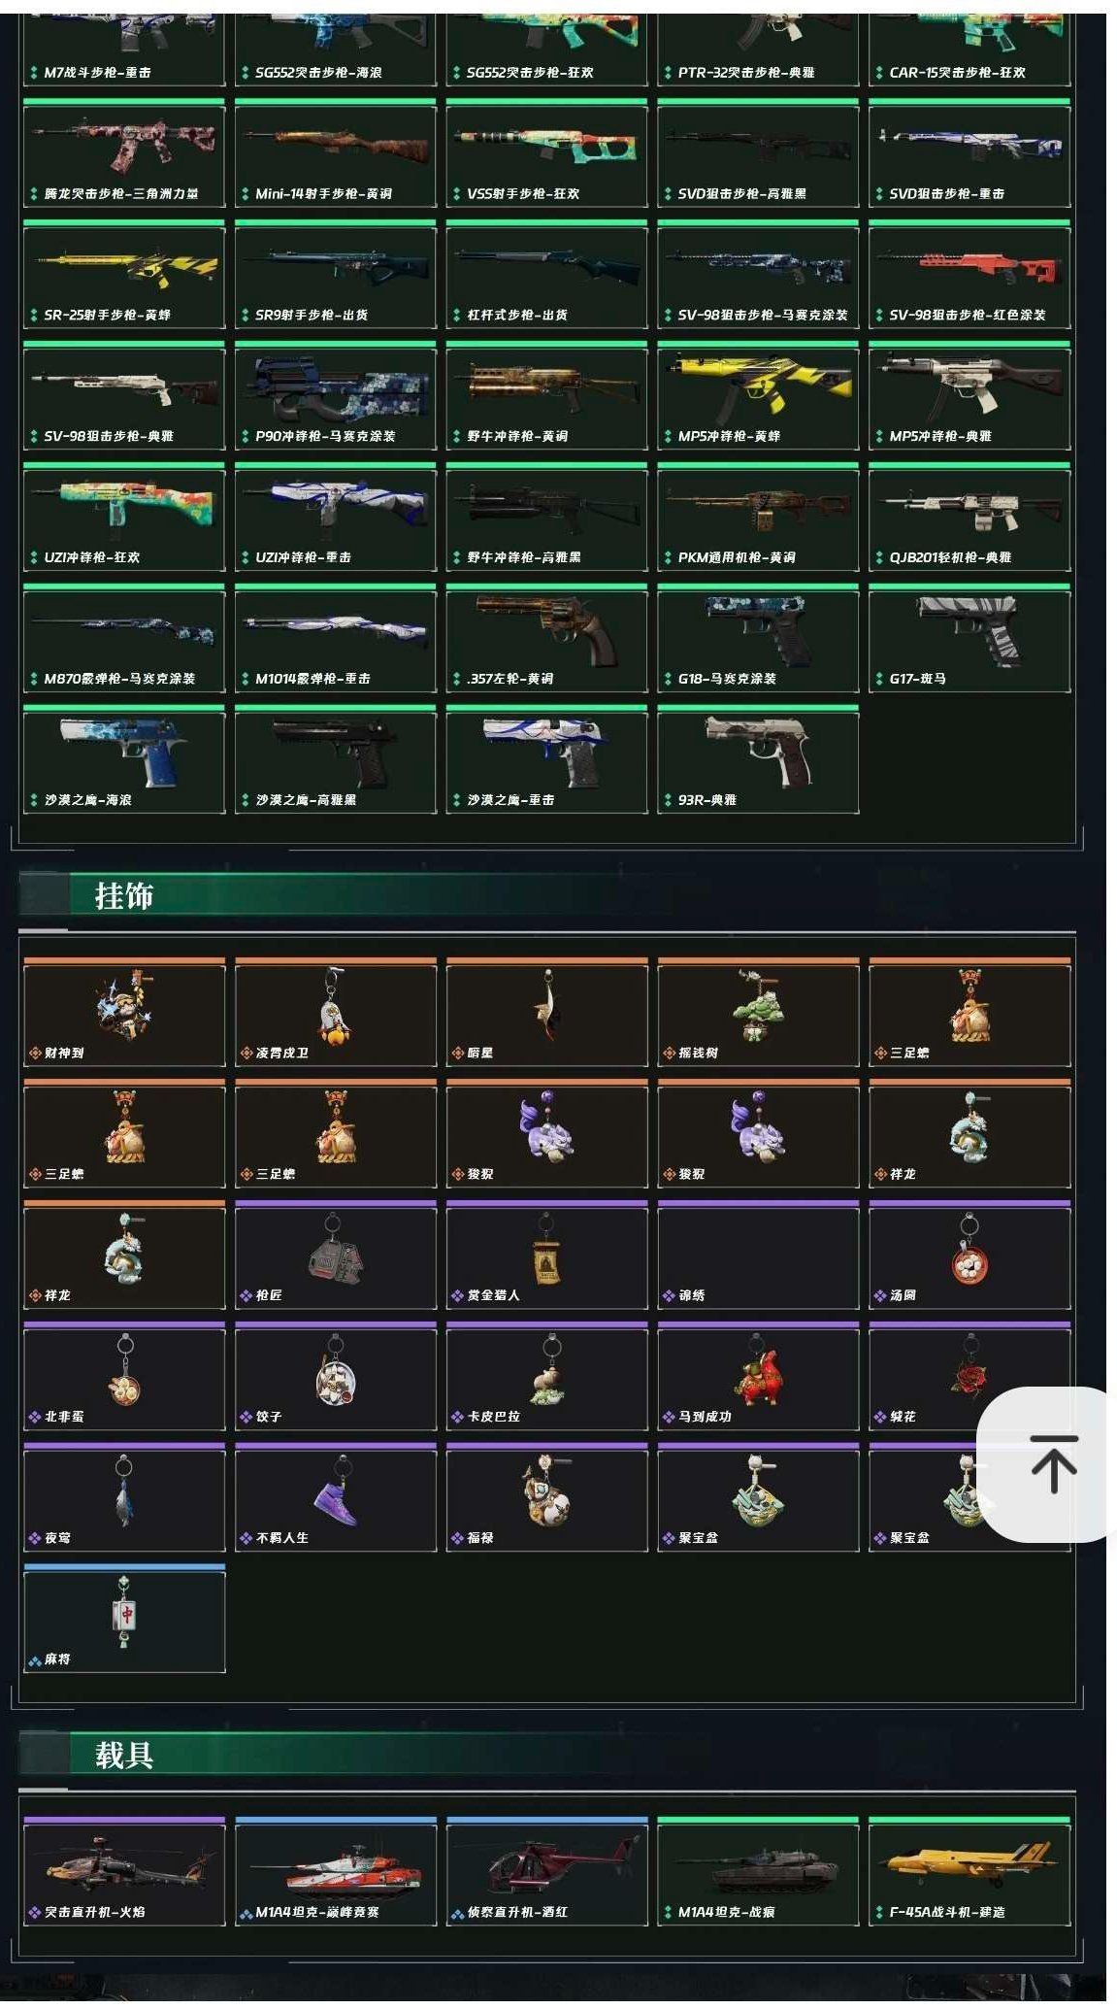The width and height of the screenshot is (1117, 2009).
Task: Pick the 马到成功 red horse charm
Action: [x=758, y=1376]
